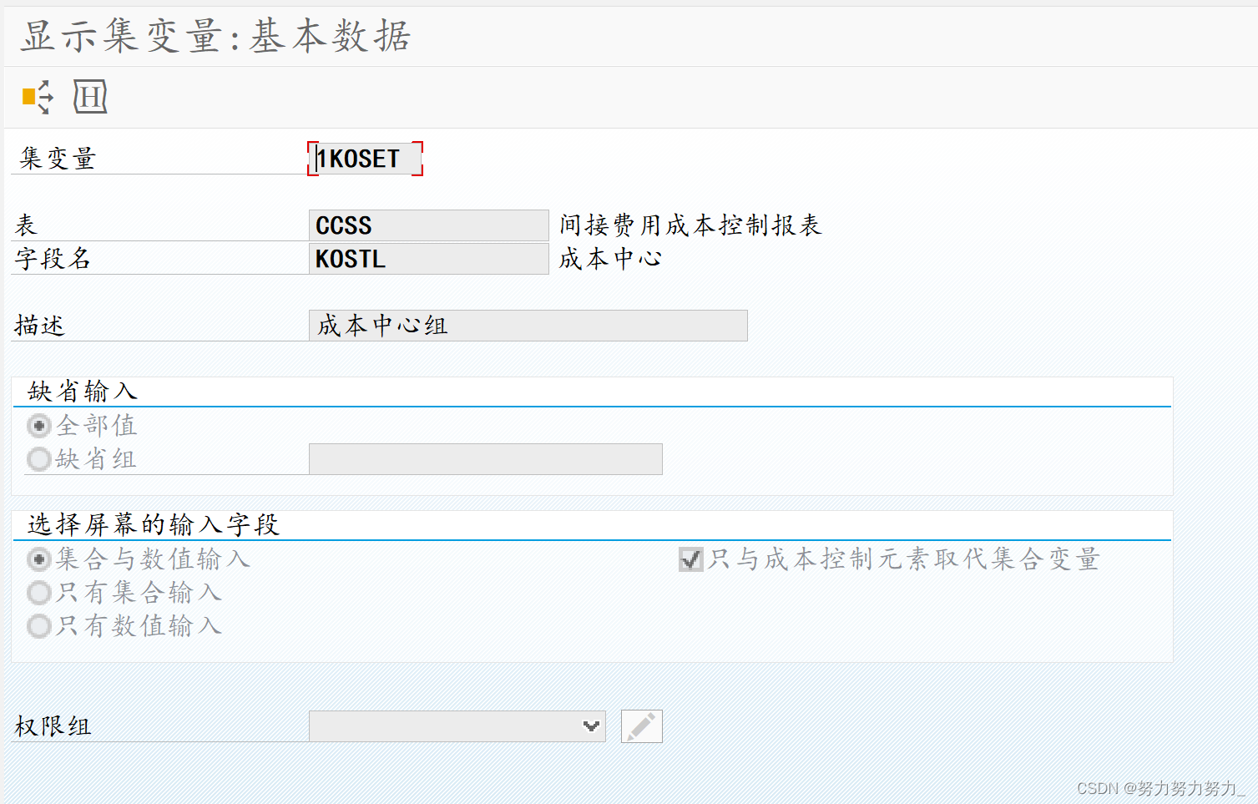Click the 表 field showing CCSS
Screen dimensions: 1258x804
pyautogui.click(x=428, y=225)
